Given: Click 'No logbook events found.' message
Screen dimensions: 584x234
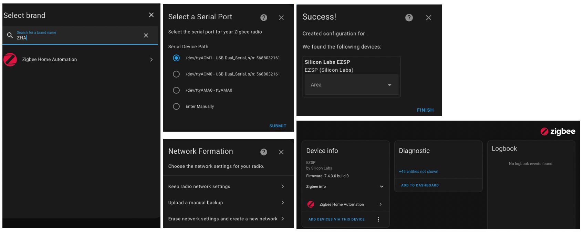Looking at the screenshot, I should pyautogui.click(x=531, y=164).
